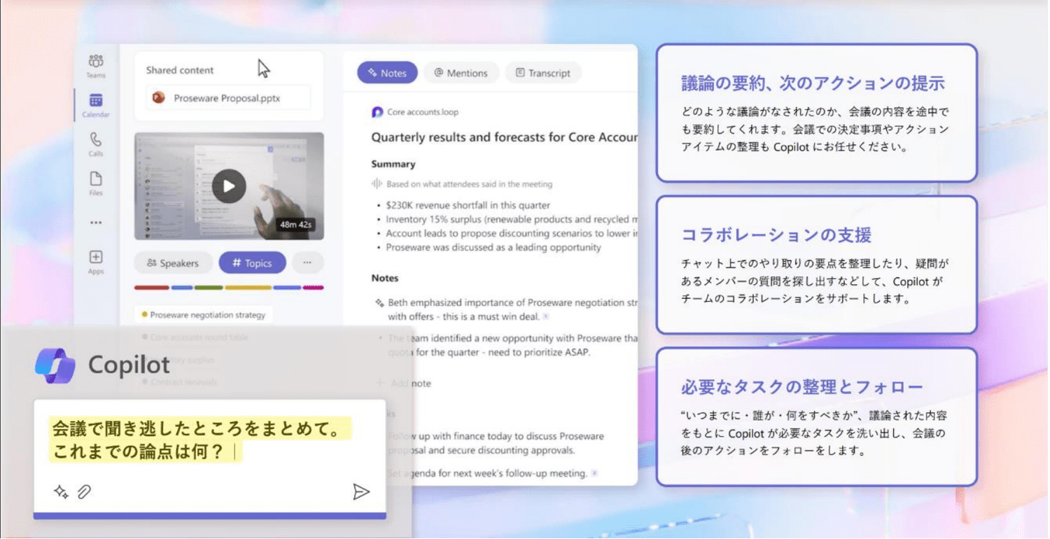The width and height of the screenshot is (1050, 539).
Task: Switch to the Mentions tab
Action: pos(461,73)
